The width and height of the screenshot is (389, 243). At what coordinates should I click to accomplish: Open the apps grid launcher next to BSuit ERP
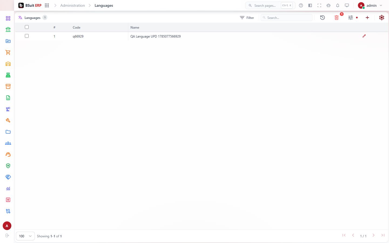tap(47, 5)
